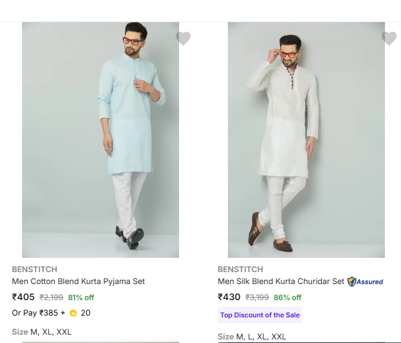Toggle the heart on the white kurta
401x343 pixels.
coord(389,39)
